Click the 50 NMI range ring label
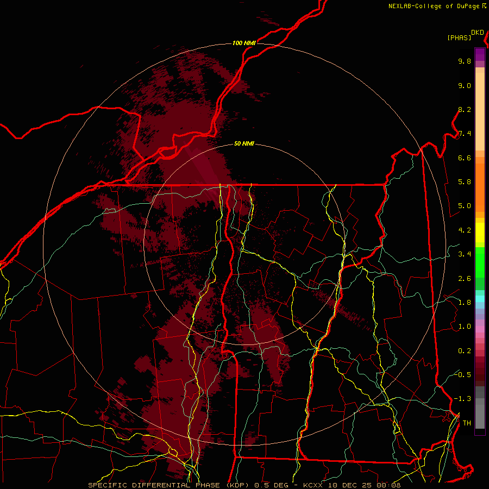Viewport: 489px width, 489px height. 244,143
